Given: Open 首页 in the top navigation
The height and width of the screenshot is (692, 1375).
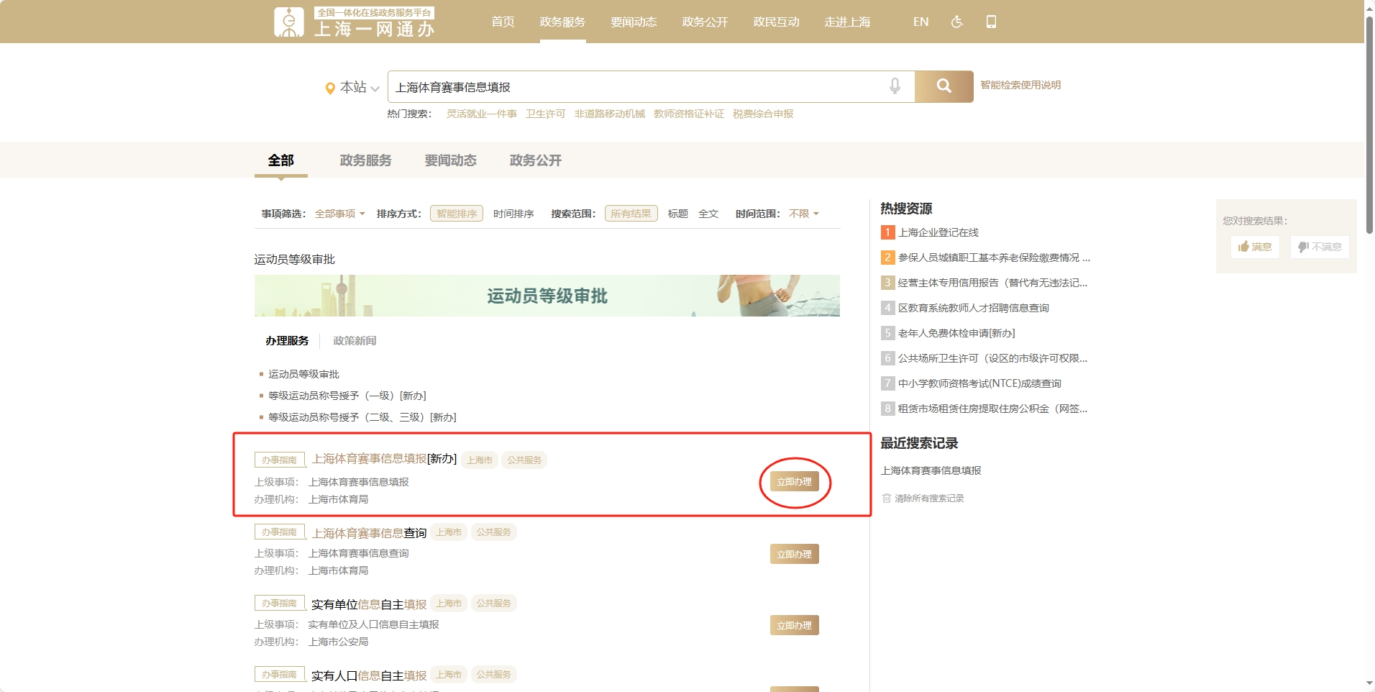Looking at the screenshot, I should 503,22.
